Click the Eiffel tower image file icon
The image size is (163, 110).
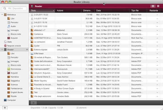32,53
